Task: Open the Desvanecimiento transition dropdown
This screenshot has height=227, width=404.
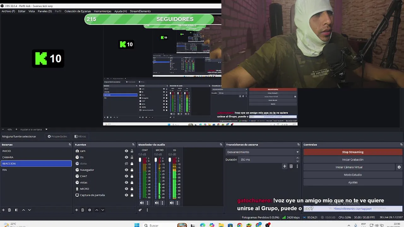Action: (x=263, y=152)
